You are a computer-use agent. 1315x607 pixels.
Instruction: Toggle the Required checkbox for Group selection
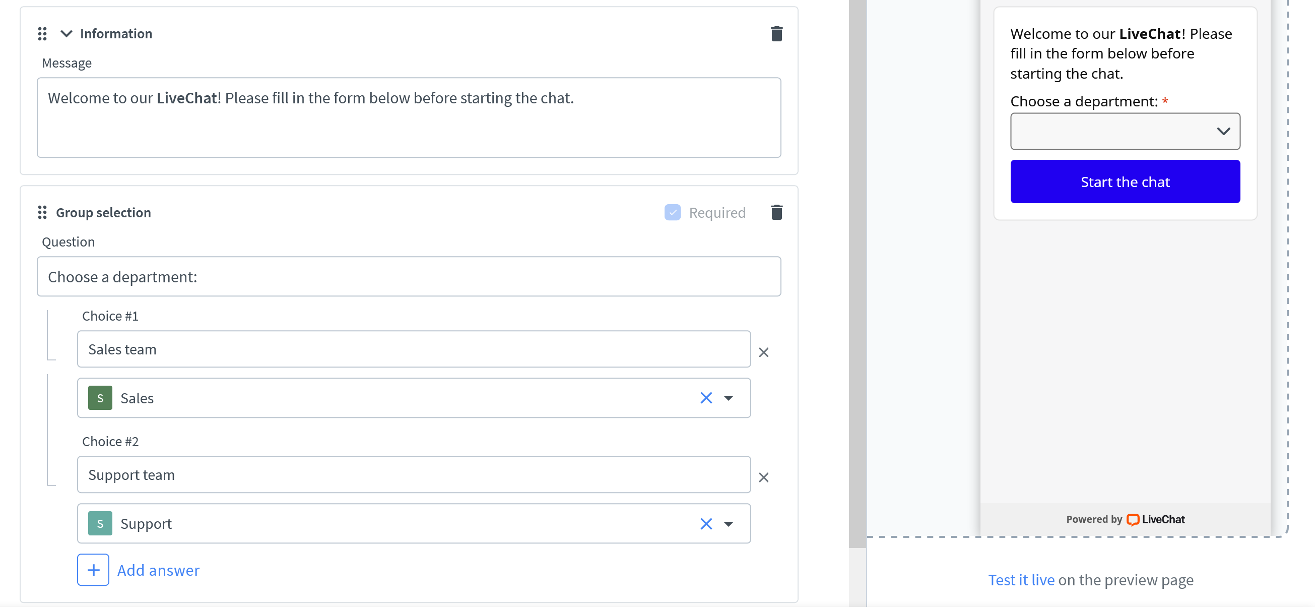[x=672, y=212]
